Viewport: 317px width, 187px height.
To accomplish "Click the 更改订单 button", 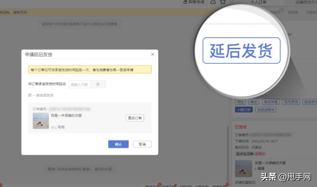I will 135,118.
